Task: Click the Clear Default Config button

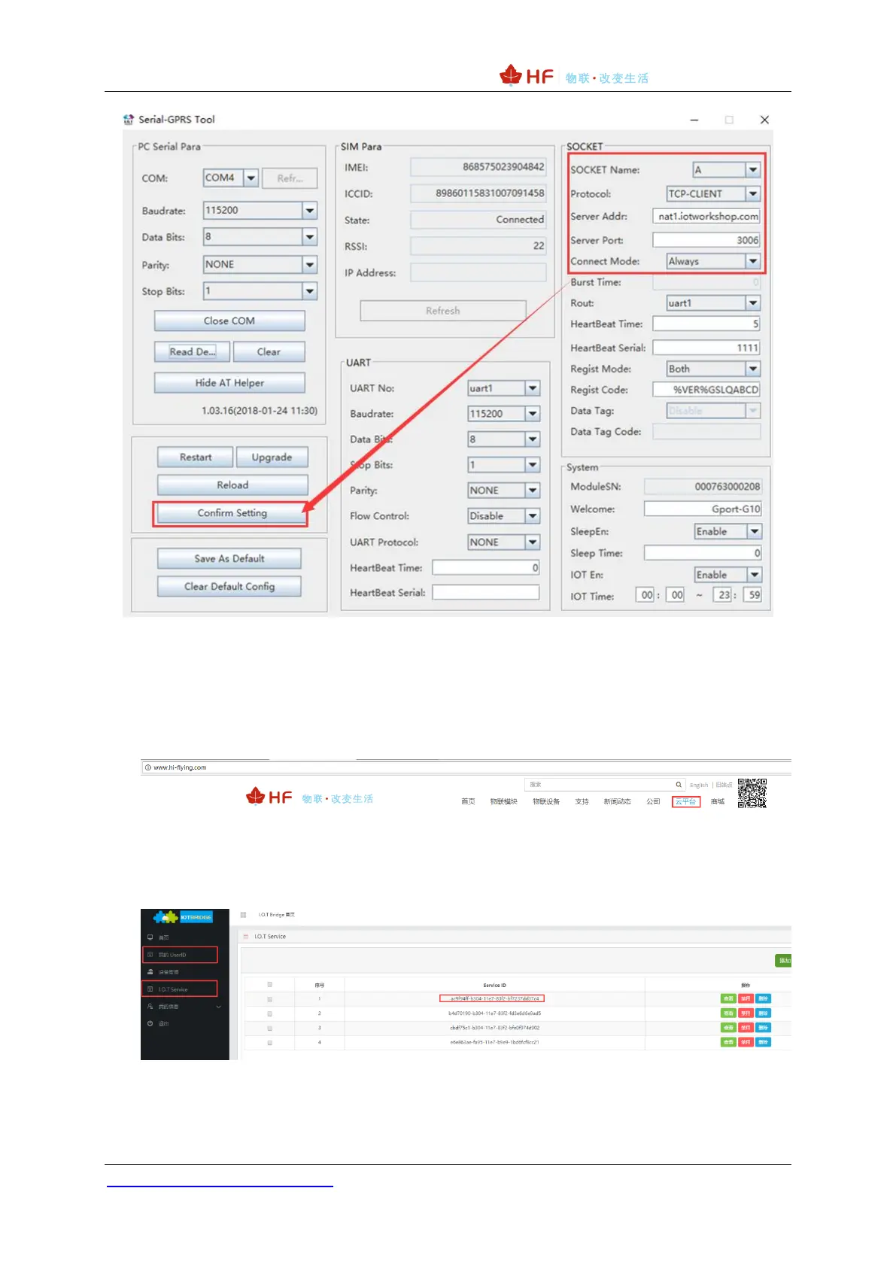Action: (229, 587)
